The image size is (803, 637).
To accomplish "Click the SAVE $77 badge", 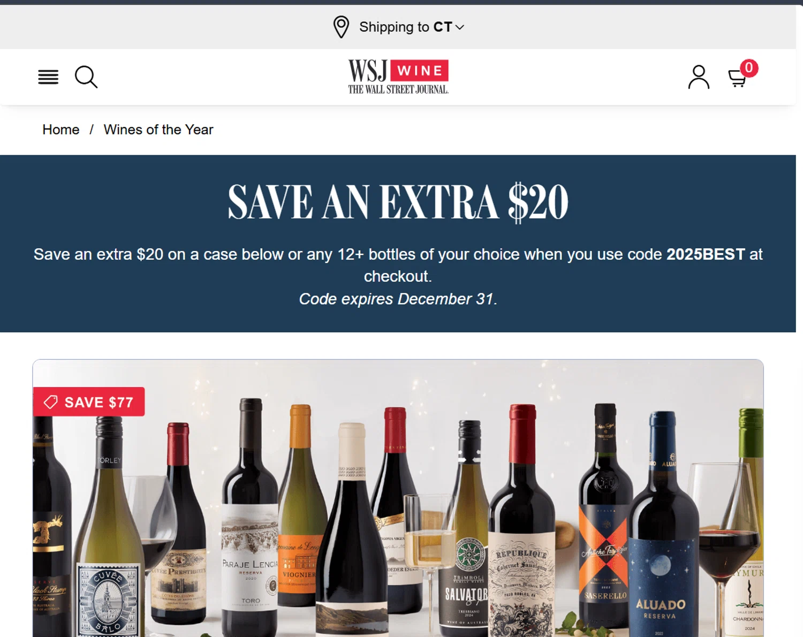I will (89, 401).
